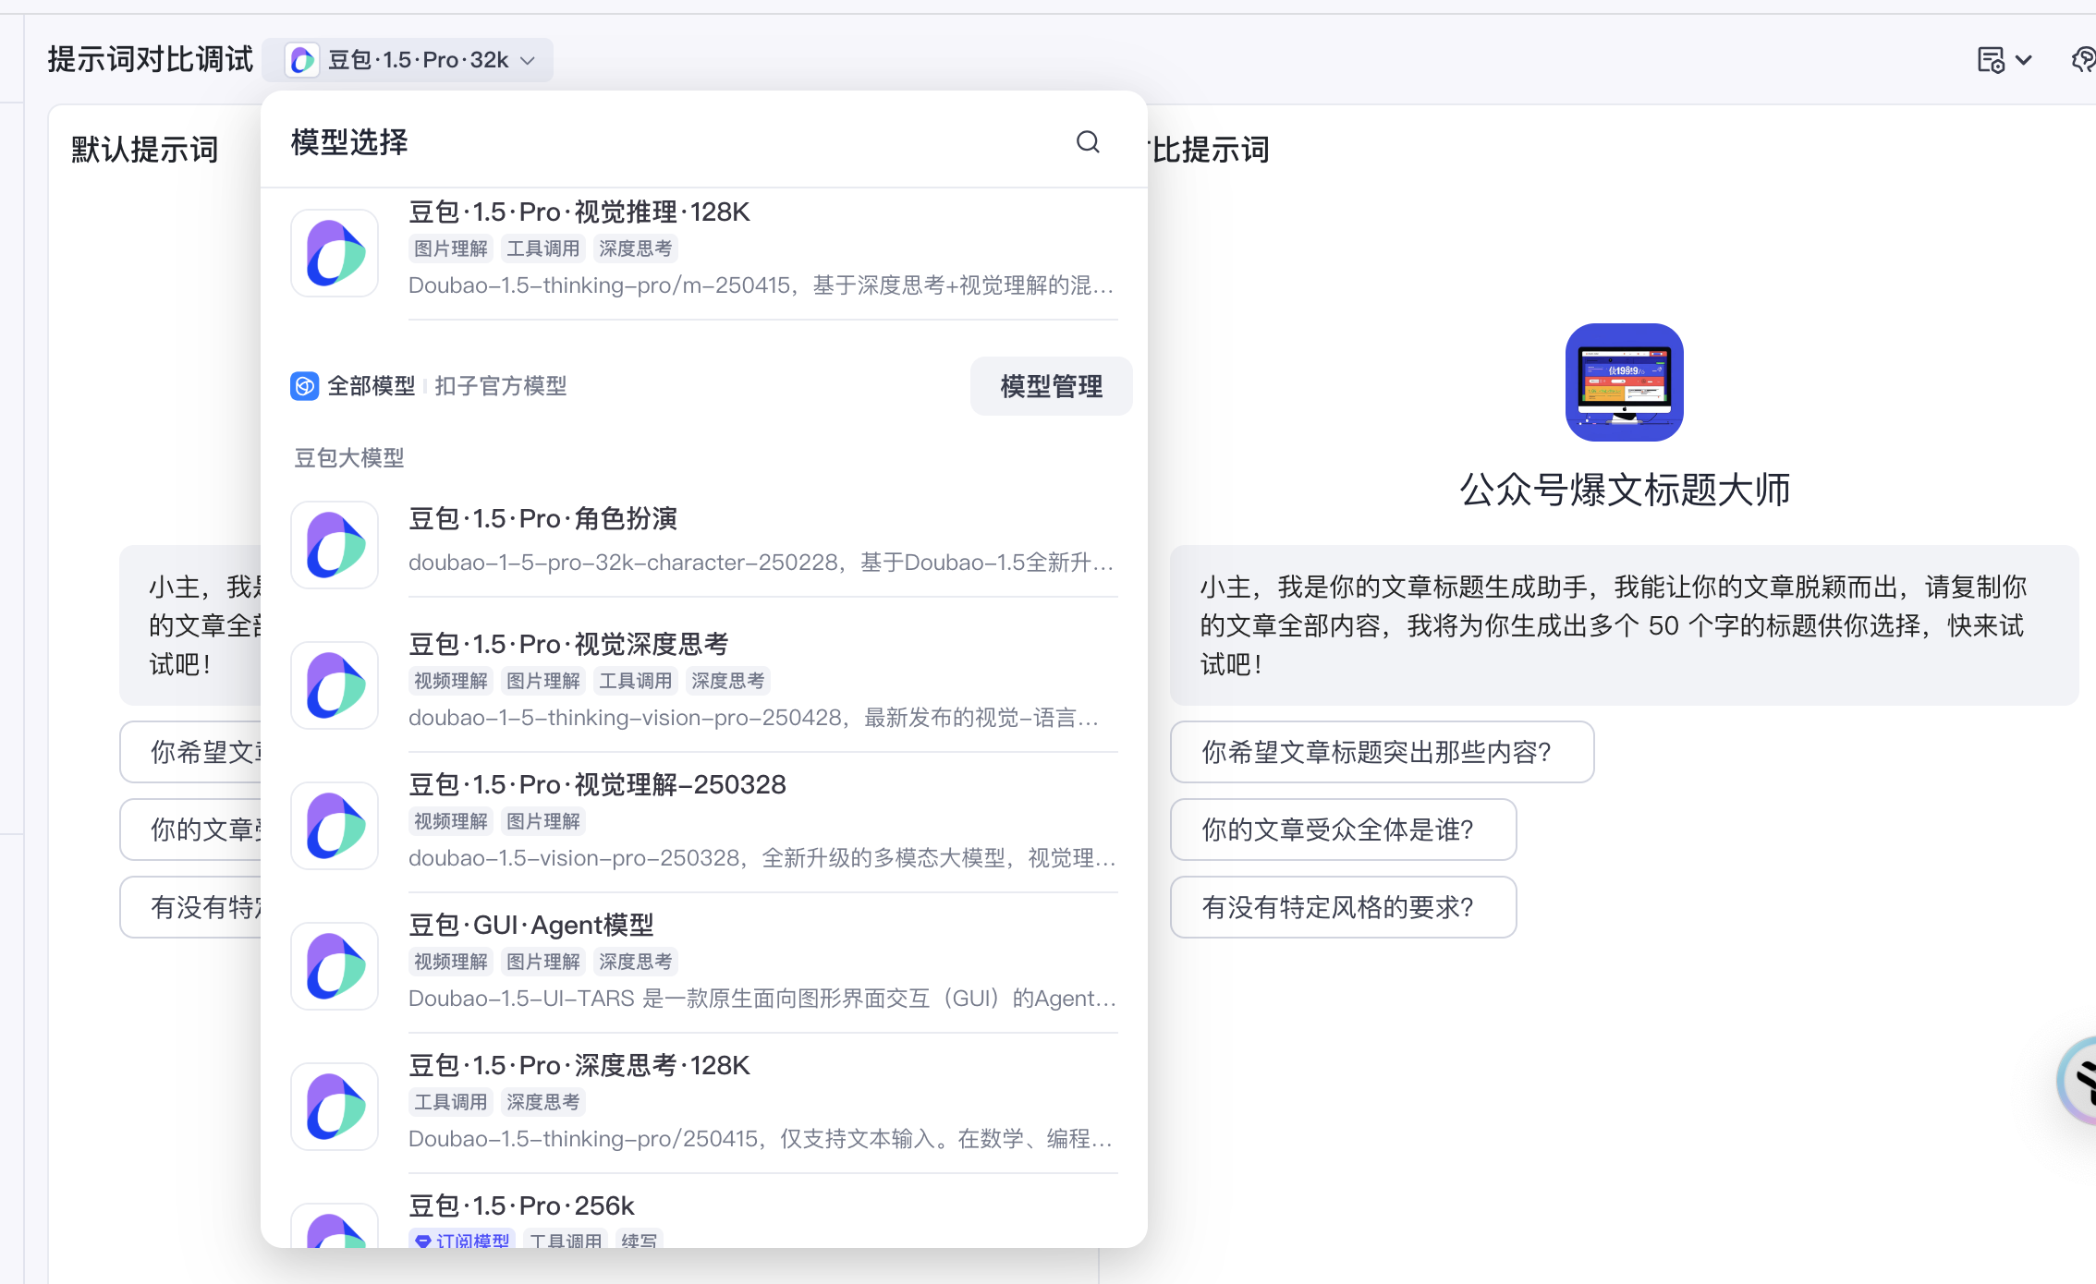Select 豆包·1.5·Pro·深度思考·128K model icon

(x=335, y=1107)
